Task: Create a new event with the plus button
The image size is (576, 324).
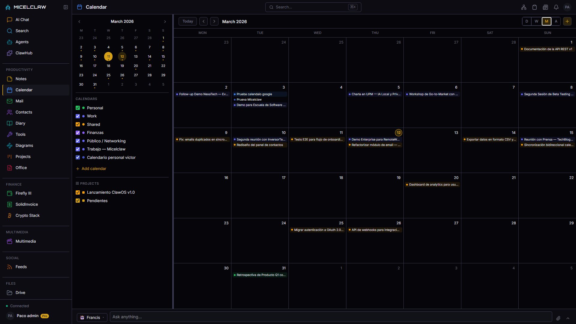Action: click(x=567, y=21)
